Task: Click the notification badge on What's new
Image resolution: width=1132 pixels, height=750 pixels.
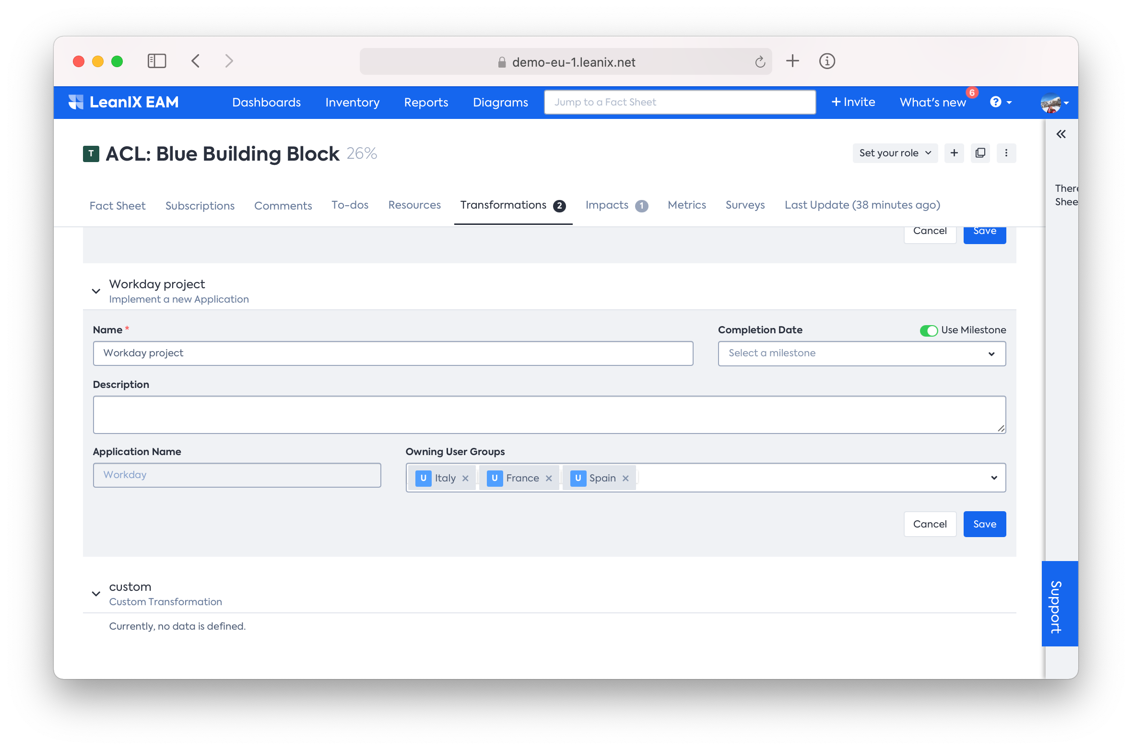Action: click(x=972, y=93)
